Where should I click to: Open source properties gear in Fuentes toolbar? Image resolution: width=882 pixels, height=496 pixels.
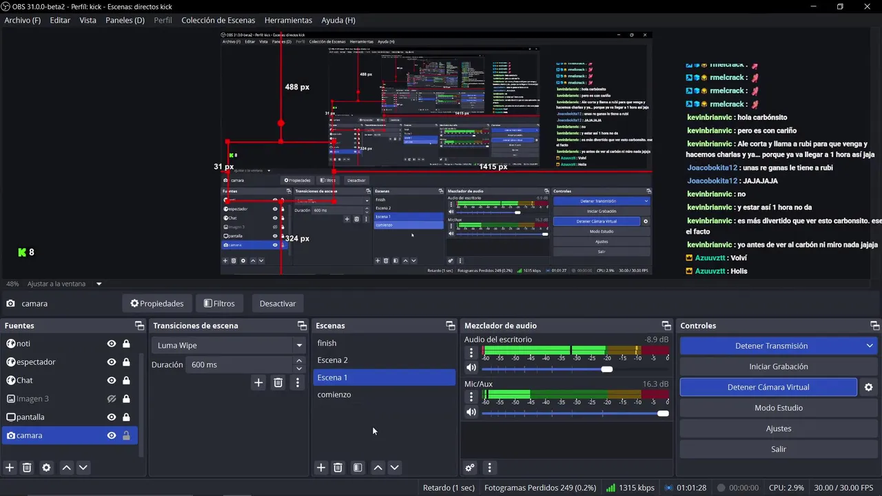coord(46,468)
